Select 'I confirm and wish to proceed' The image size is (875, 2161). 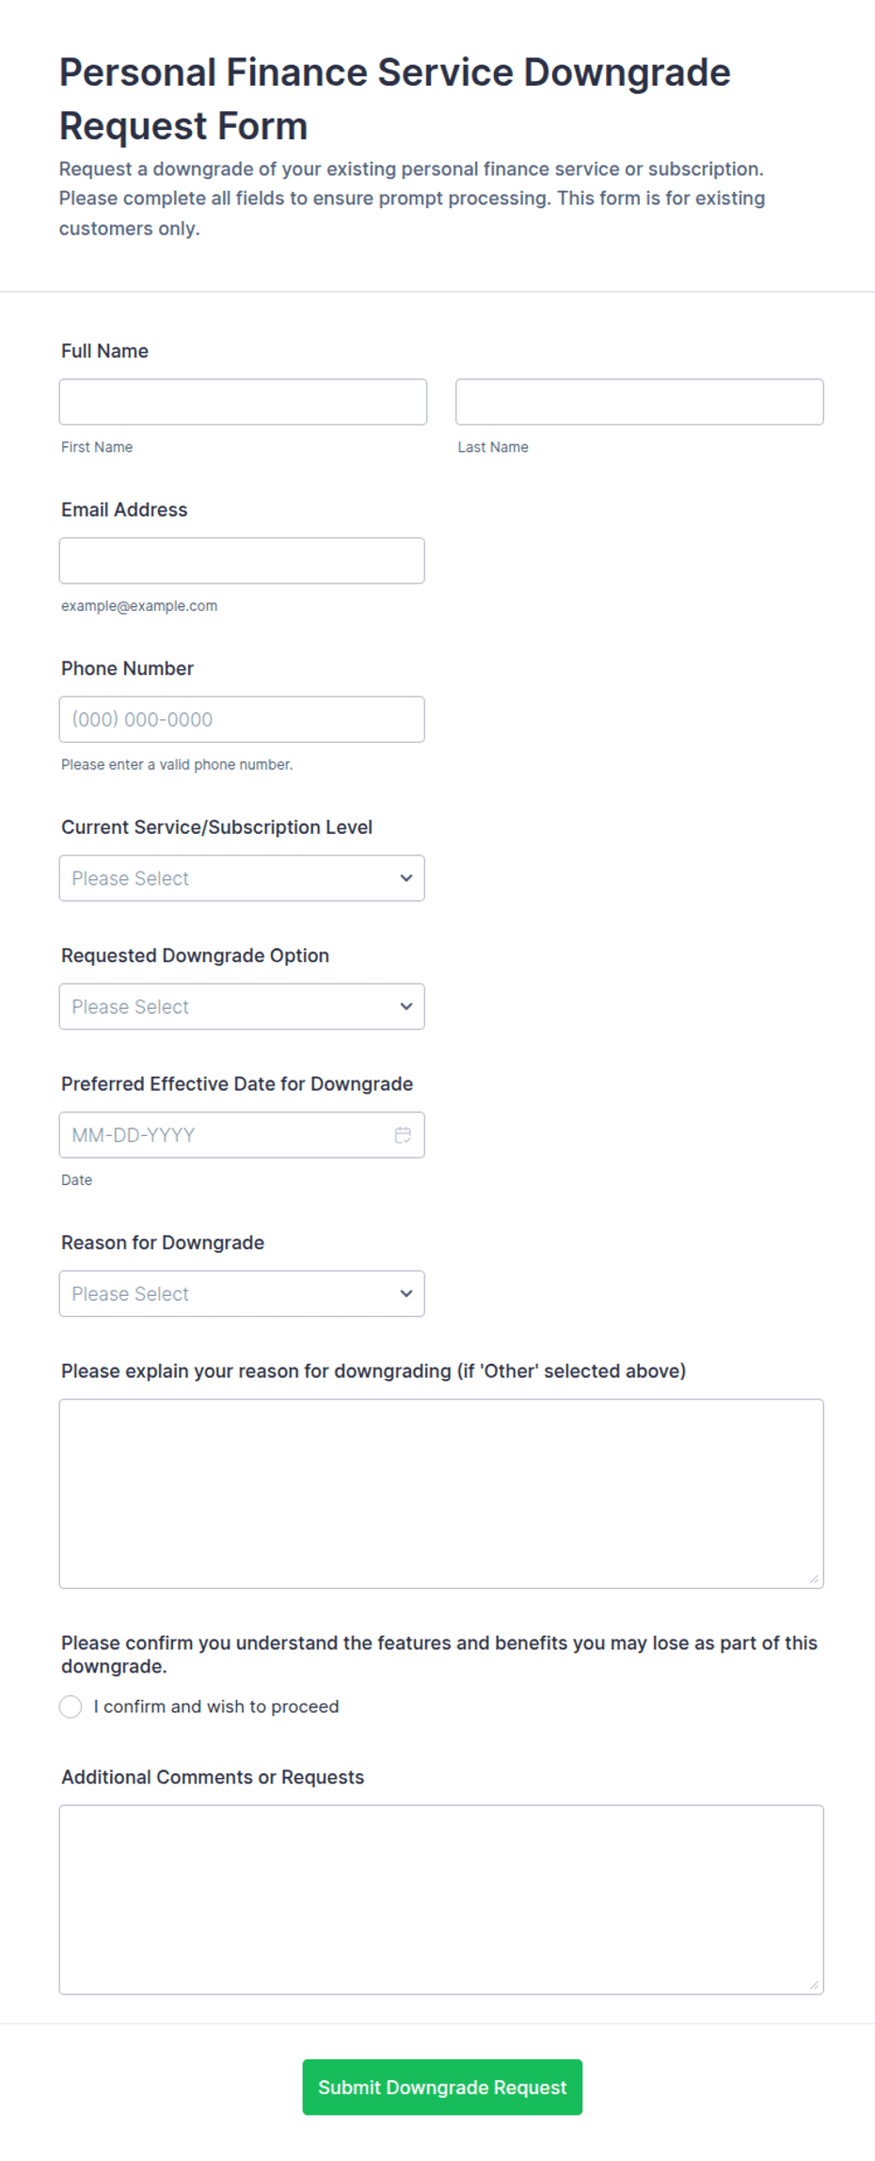pyautogui.click(x=71, y=1706)
